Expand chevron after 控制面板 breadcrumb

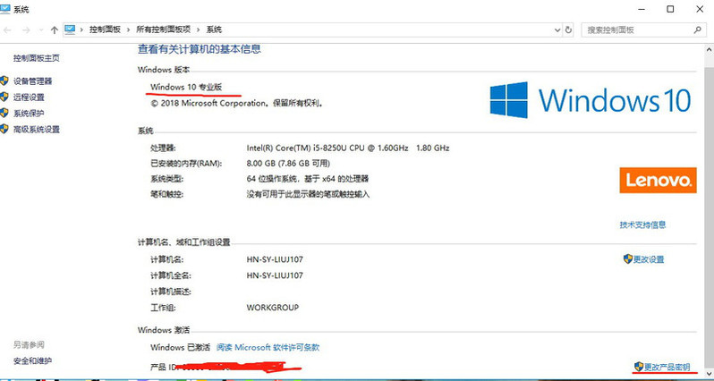tap(129, 30)
